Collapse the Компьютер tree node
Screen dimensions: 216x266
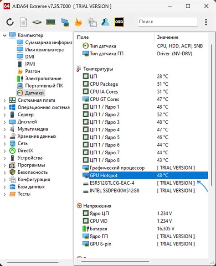(5, 36)
